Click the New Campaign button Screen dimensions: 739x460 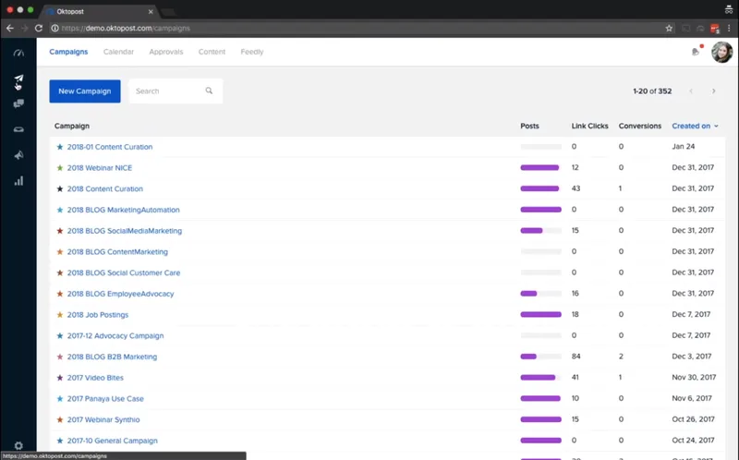point(85,91)
